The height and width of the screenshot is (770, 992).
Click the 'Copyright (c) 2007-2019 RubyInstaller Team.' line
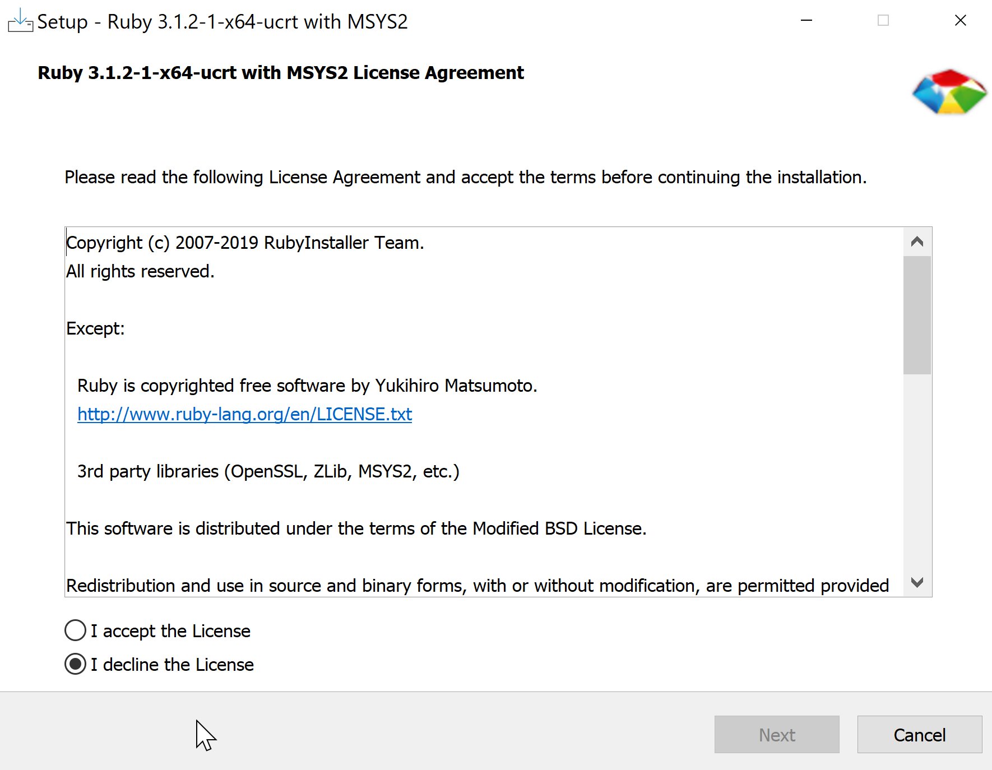245,243
